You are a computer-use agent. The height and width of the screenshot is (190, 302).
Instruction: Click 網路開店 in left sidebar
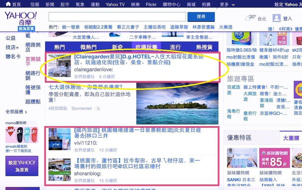pyautogui.click(x=33, y=47)
